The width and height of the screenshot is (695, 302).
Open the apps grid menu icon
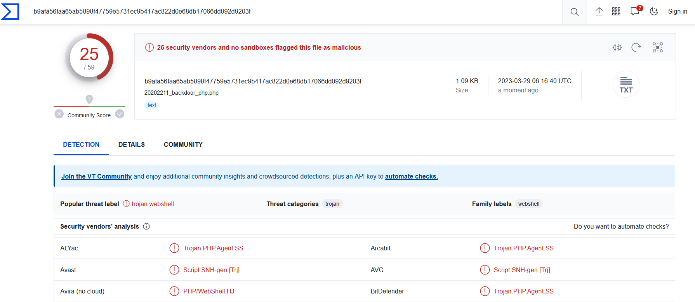point(616,12)
